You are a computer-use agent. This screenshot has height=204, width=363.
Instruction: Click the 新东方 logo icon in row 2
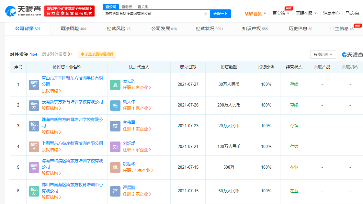(34, 105)
